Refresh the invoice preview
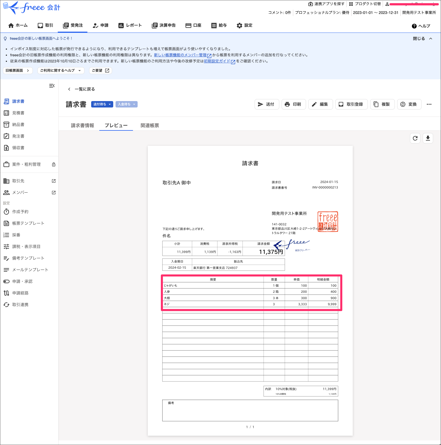Screen dimensions: 441x445 coord(415,138)
